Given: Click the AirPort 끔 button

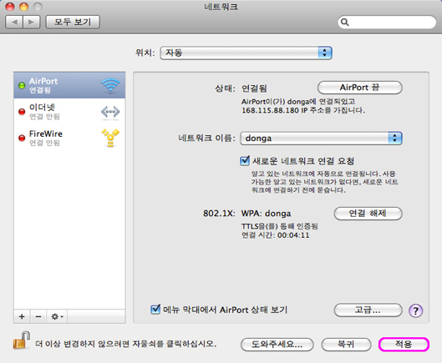Looking at the screenshot, I should pos(359,88).
